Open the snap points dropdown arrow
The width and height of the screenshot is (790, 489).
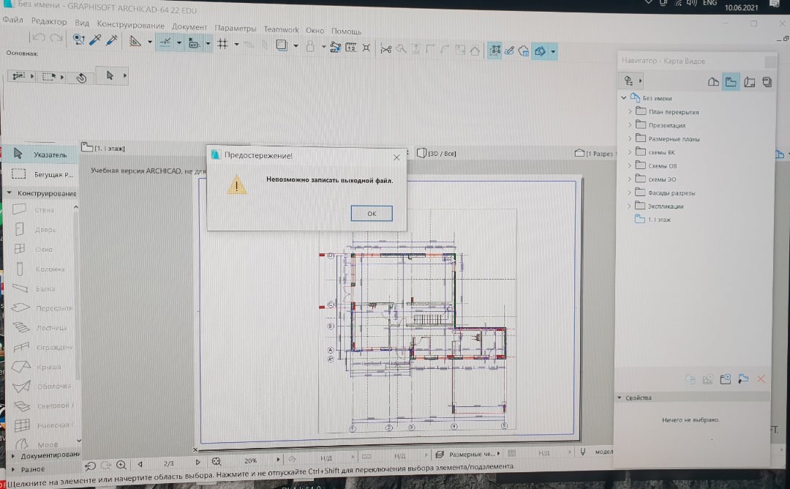208,44
